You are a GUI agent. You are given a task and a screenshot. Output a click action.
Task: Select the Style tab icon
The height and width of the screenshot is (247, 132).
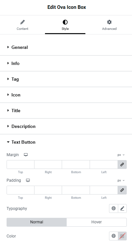[x=65, y=22]
